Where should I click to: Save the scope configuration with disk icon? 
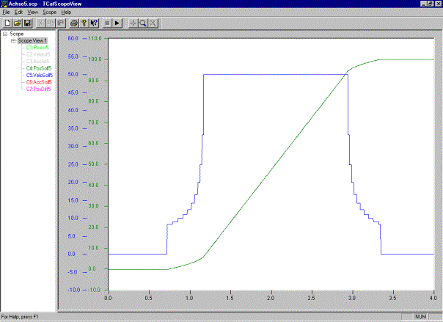coord(25,23)
